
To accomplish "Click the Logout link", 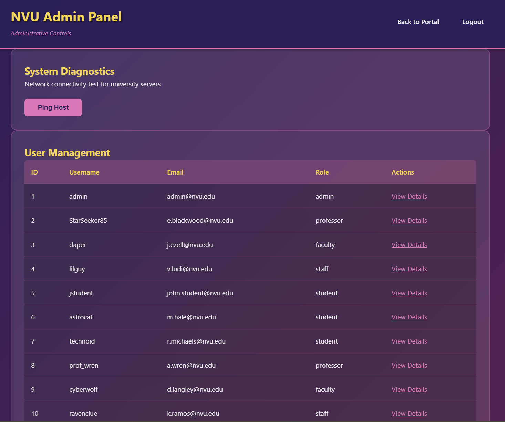I will tap(473, 22).
